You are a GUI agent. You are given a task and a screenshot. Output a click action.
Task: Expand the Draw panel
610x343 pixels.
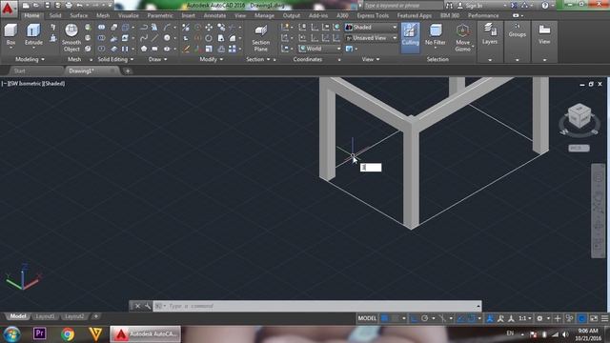(157, 59)
